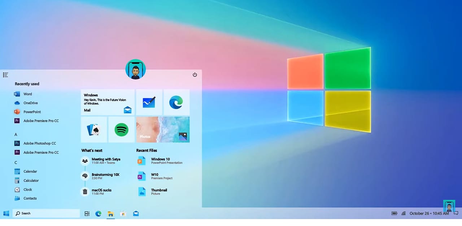Click the Recent Files heading
462x226 pixels.
coord(147,150)
